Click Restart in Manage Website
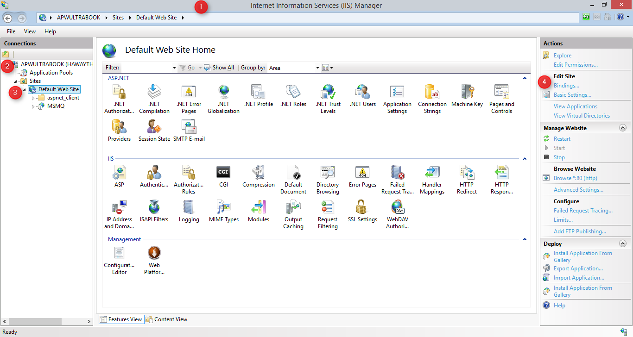 pos(562,139)
